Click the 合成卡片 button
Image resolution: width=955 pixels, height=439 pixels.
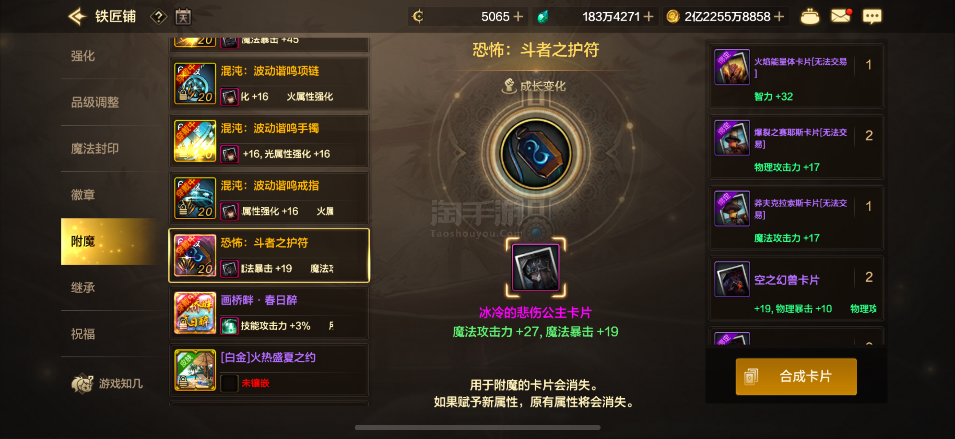coord(796,376)
